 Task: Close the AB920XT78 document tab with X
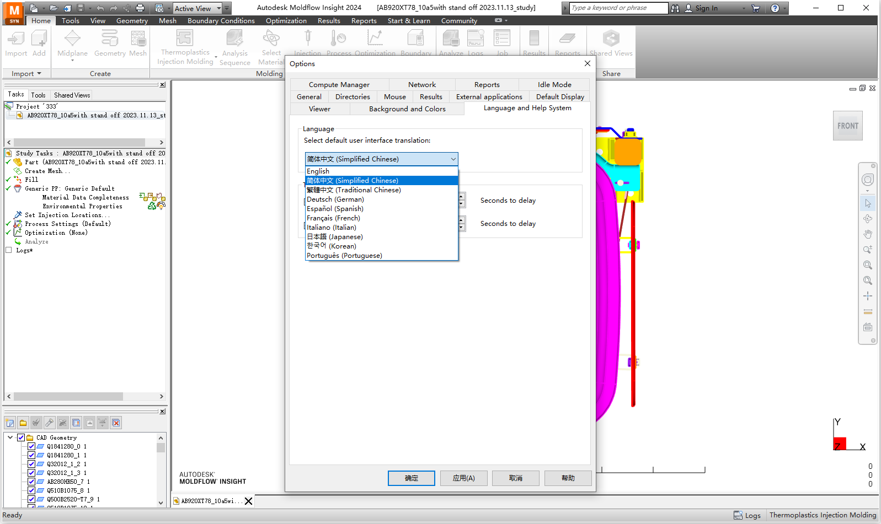point(249,501)
